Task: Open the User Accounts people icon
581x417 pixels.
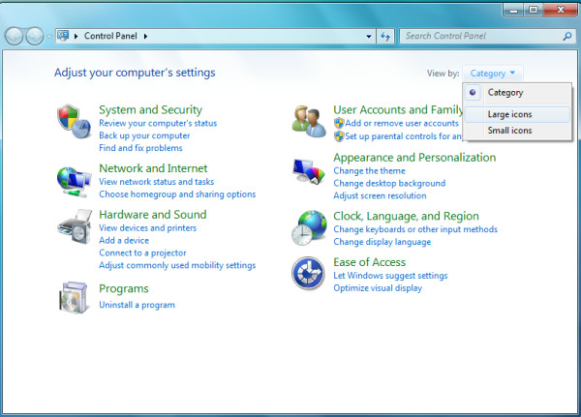Action: 309,122
